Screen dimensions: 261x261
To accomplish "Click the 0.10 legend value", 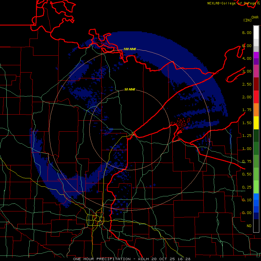I will click(x=247, y=200).
